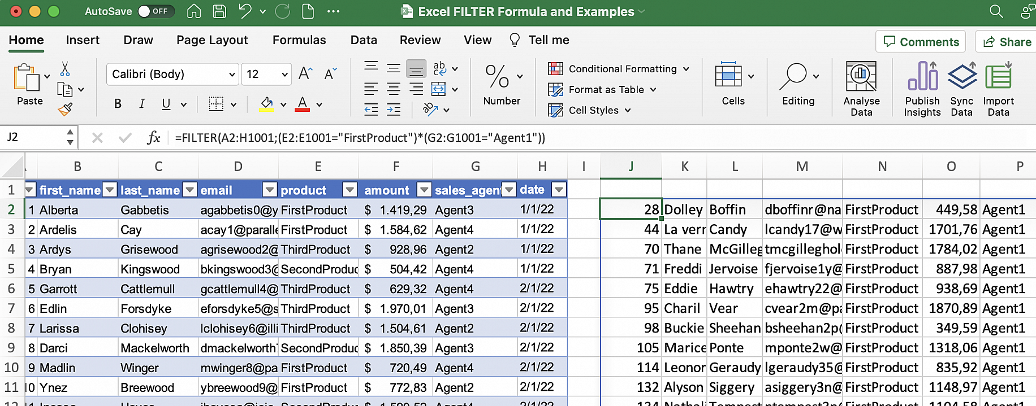The width and height of the screenshot is (1036, 406).
Task: Open Conditional Formatting menu
Action: pos(619,69)
